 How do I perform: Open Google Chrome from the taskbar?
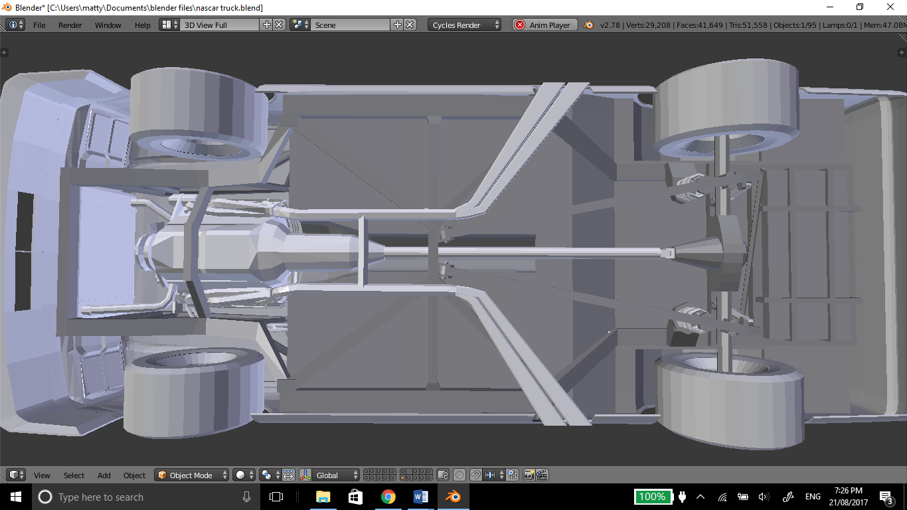(388, 497)
